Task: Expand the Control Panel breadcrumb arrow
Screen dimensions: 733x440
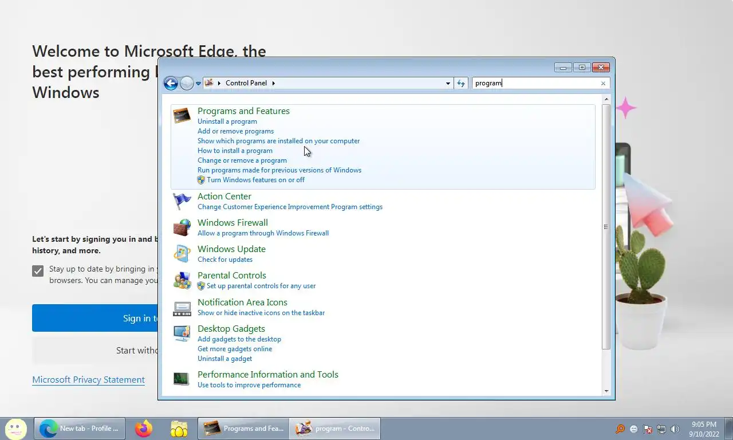Action: (273, 83)
